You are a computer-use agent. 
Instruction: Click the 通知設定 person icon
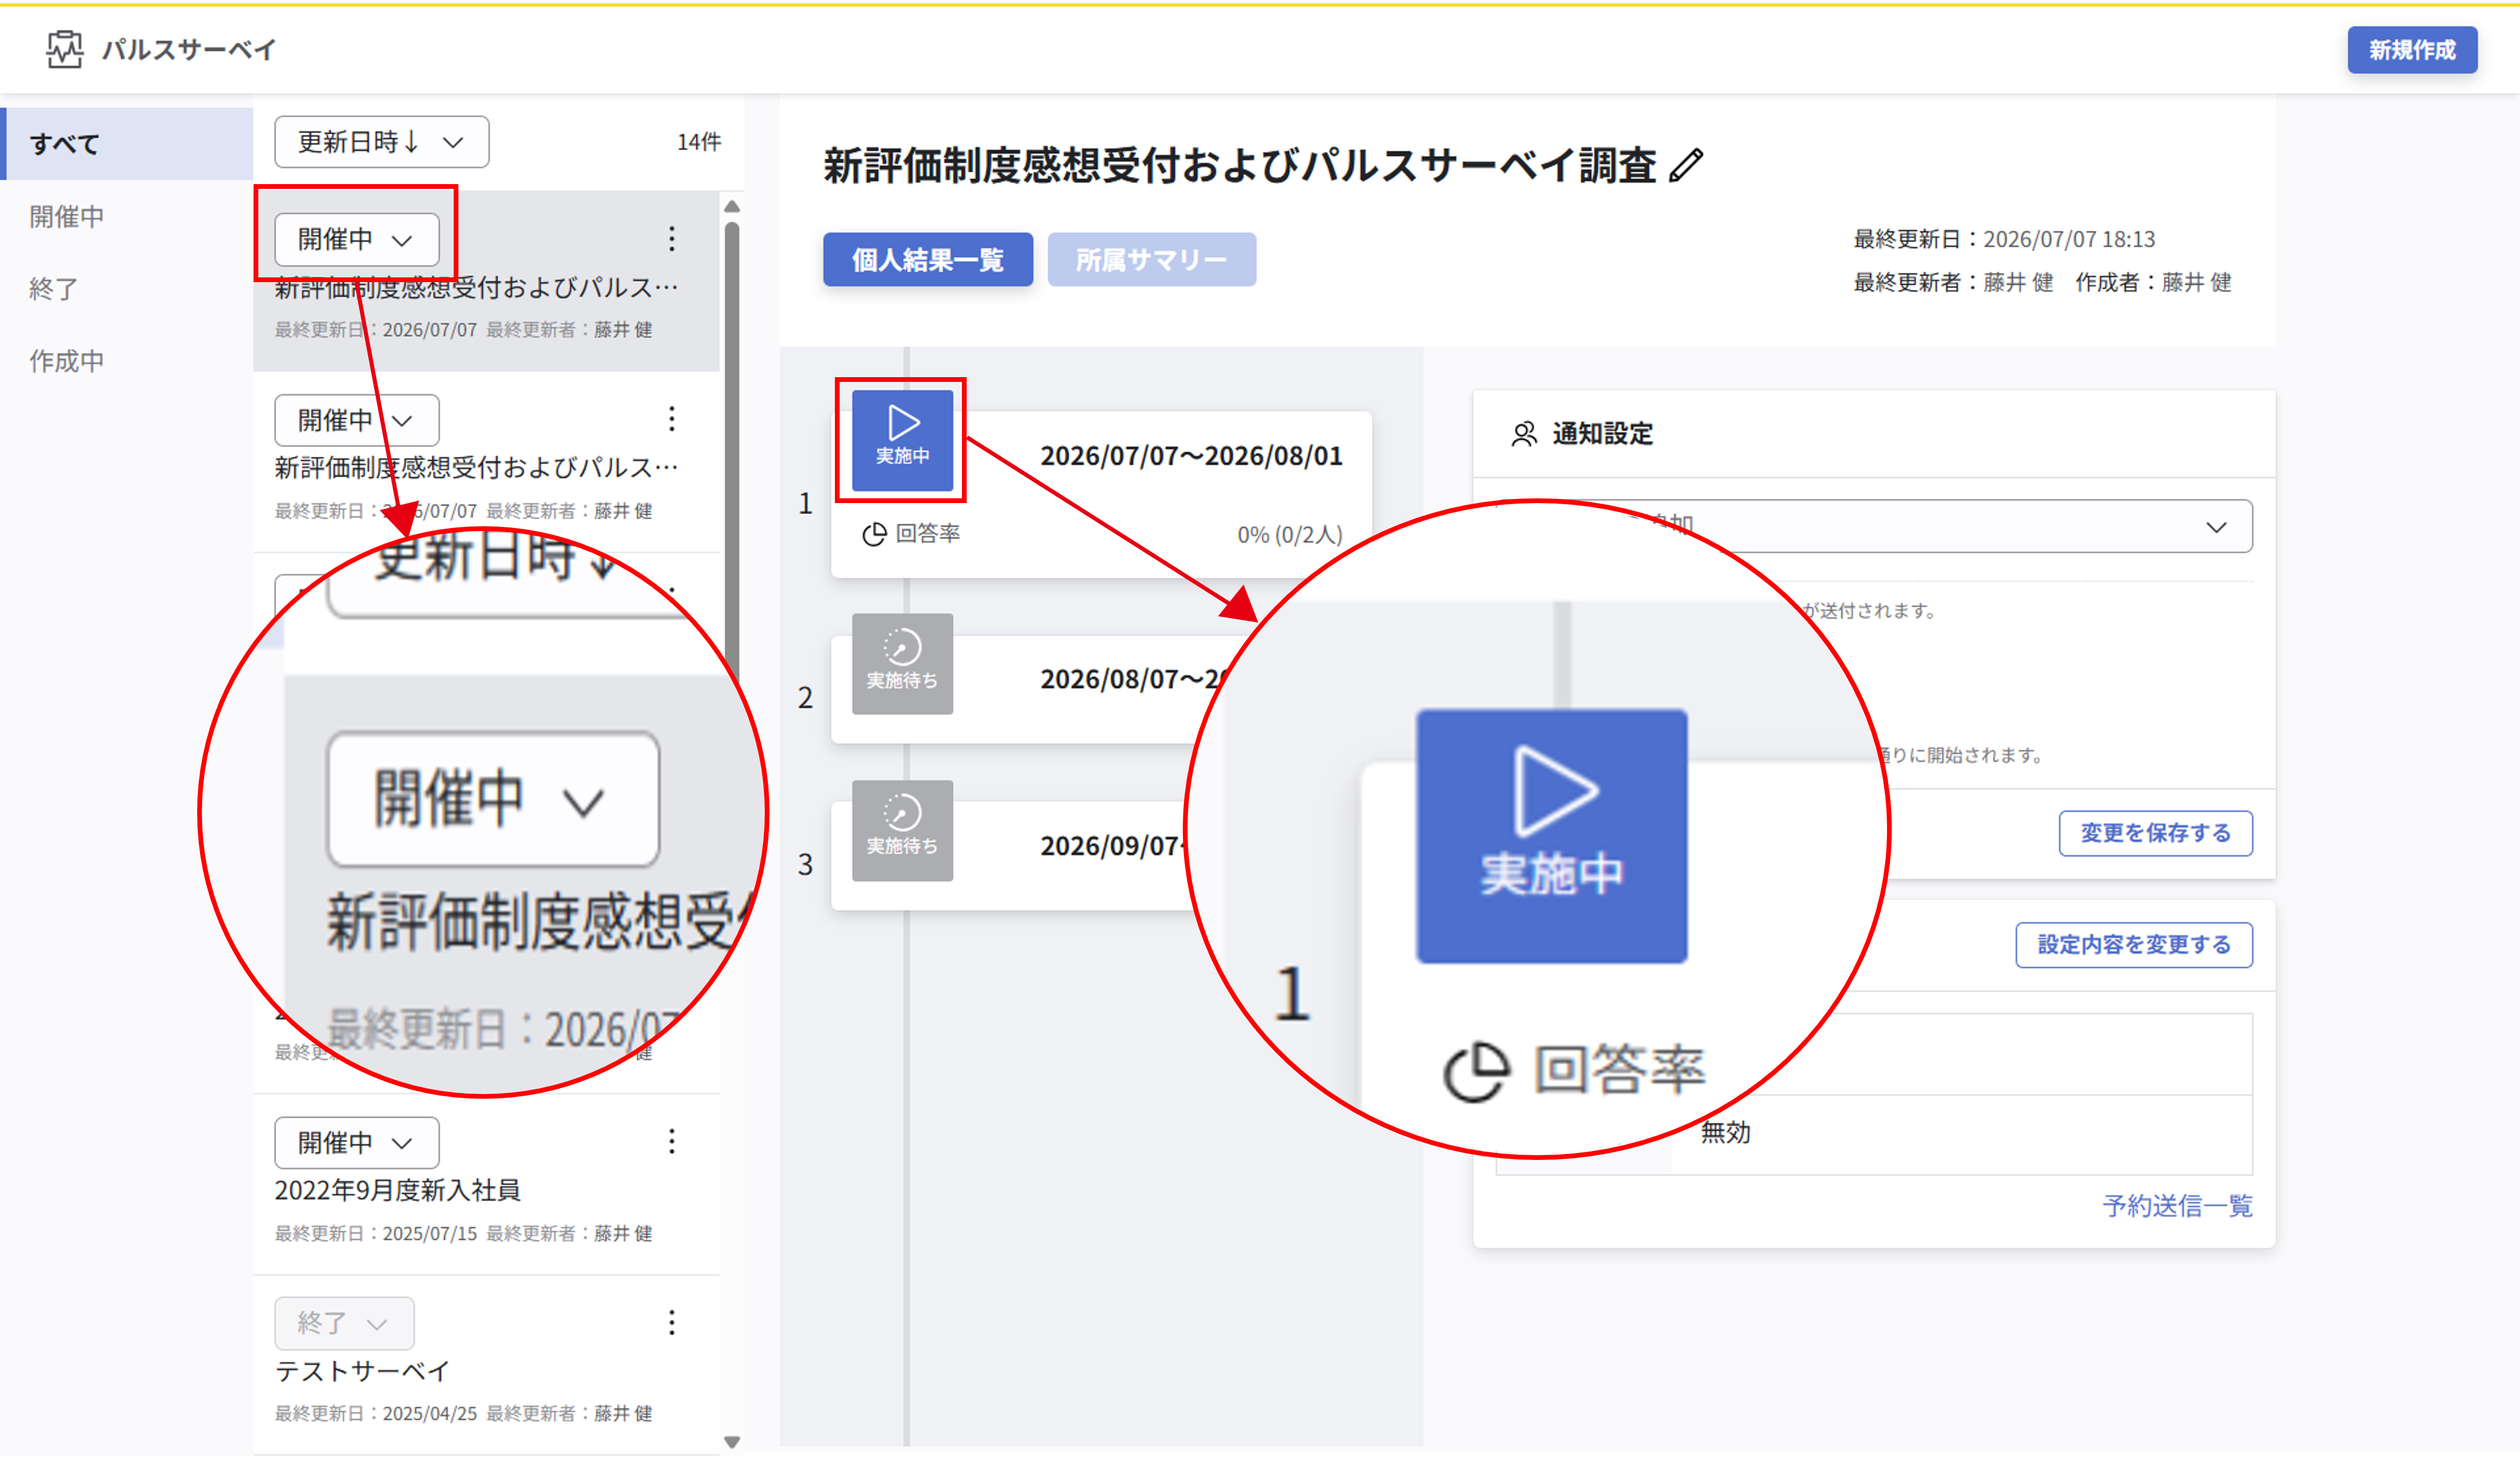tap(1523, 434)
